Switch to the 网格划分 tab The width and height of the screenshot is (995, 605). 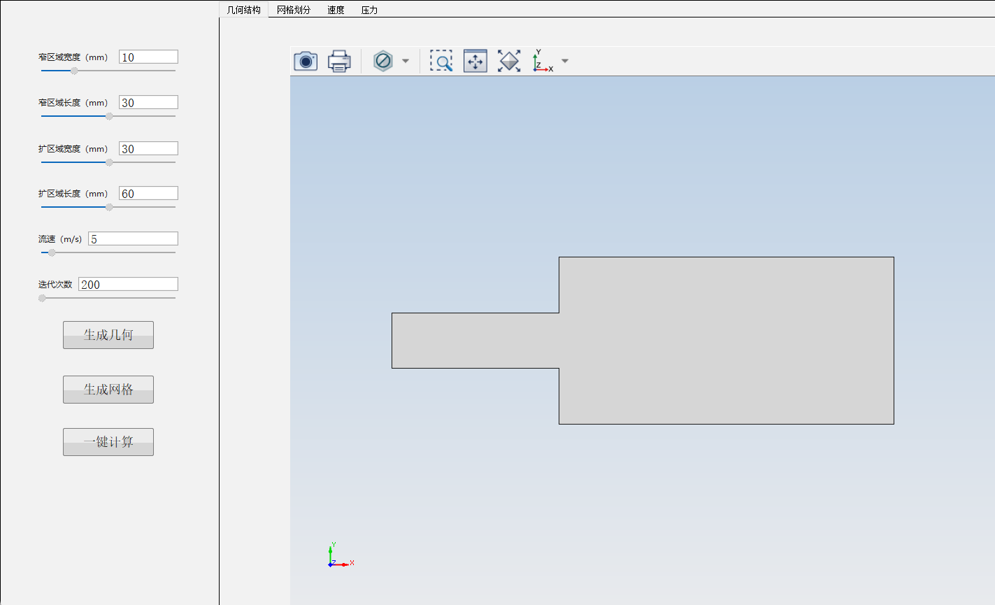point(294,10)
